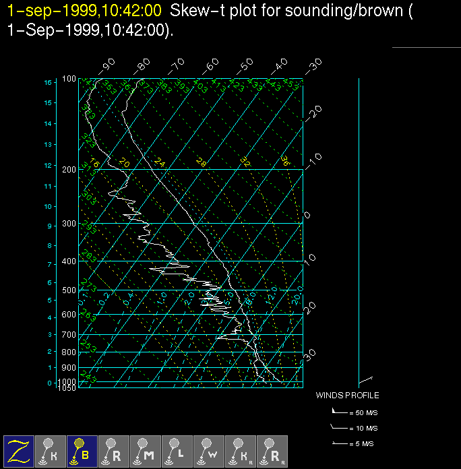Click the WINDS PROFILE label
The width and height of the screenshot is (461, 469).
[348, 396]
